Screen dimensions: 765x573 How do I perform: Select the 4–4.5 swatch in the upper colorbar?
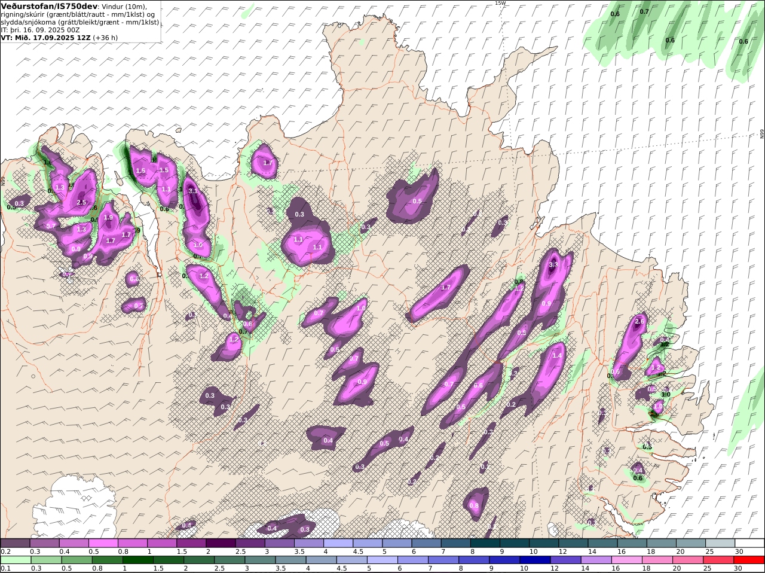[338, 542]
